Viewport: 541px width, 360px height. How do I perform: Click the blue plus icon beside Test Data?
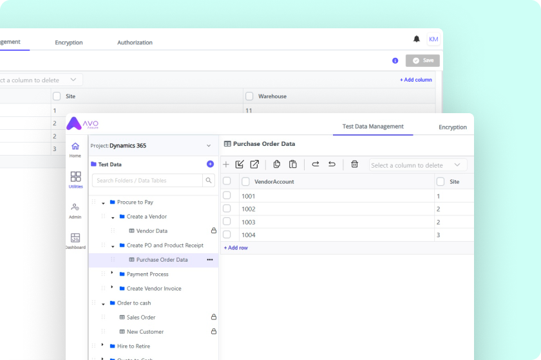[210, 164]
